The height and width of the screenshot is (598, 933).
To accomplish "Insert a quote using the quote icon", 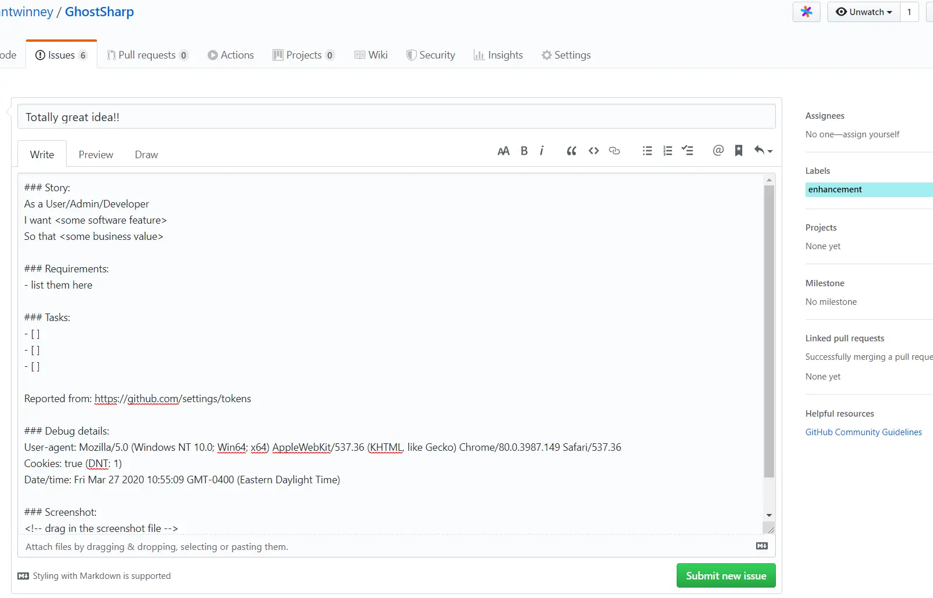I will coord(572,151).
